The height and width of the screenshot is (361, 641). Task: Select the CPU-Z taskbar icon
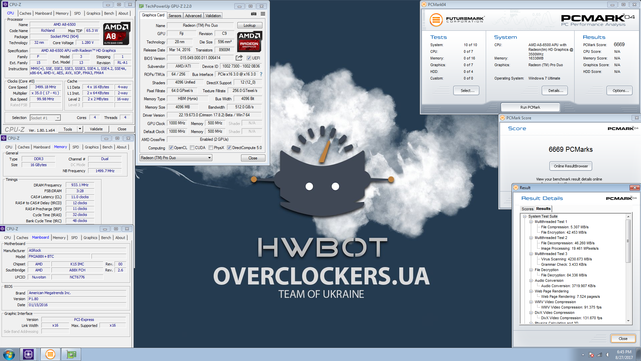pos(28,354)
